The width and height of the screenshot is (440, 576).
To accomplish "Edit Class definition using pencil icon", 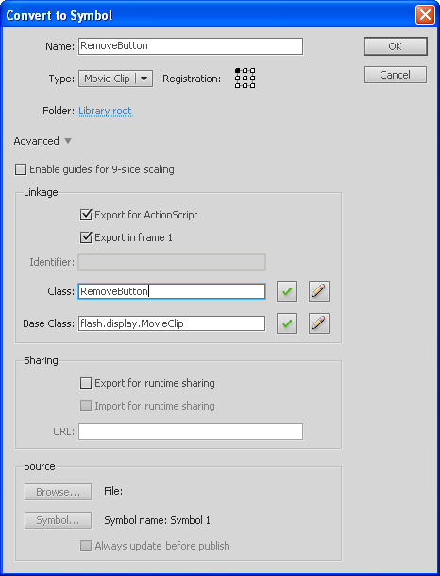I will (319, 291).
